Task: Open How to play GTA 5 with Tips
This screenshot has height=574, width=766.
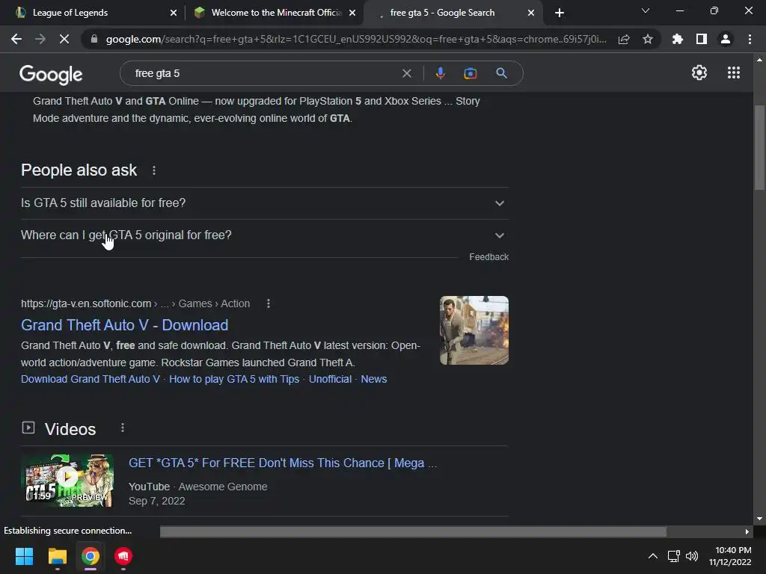Action: point(234,379)
